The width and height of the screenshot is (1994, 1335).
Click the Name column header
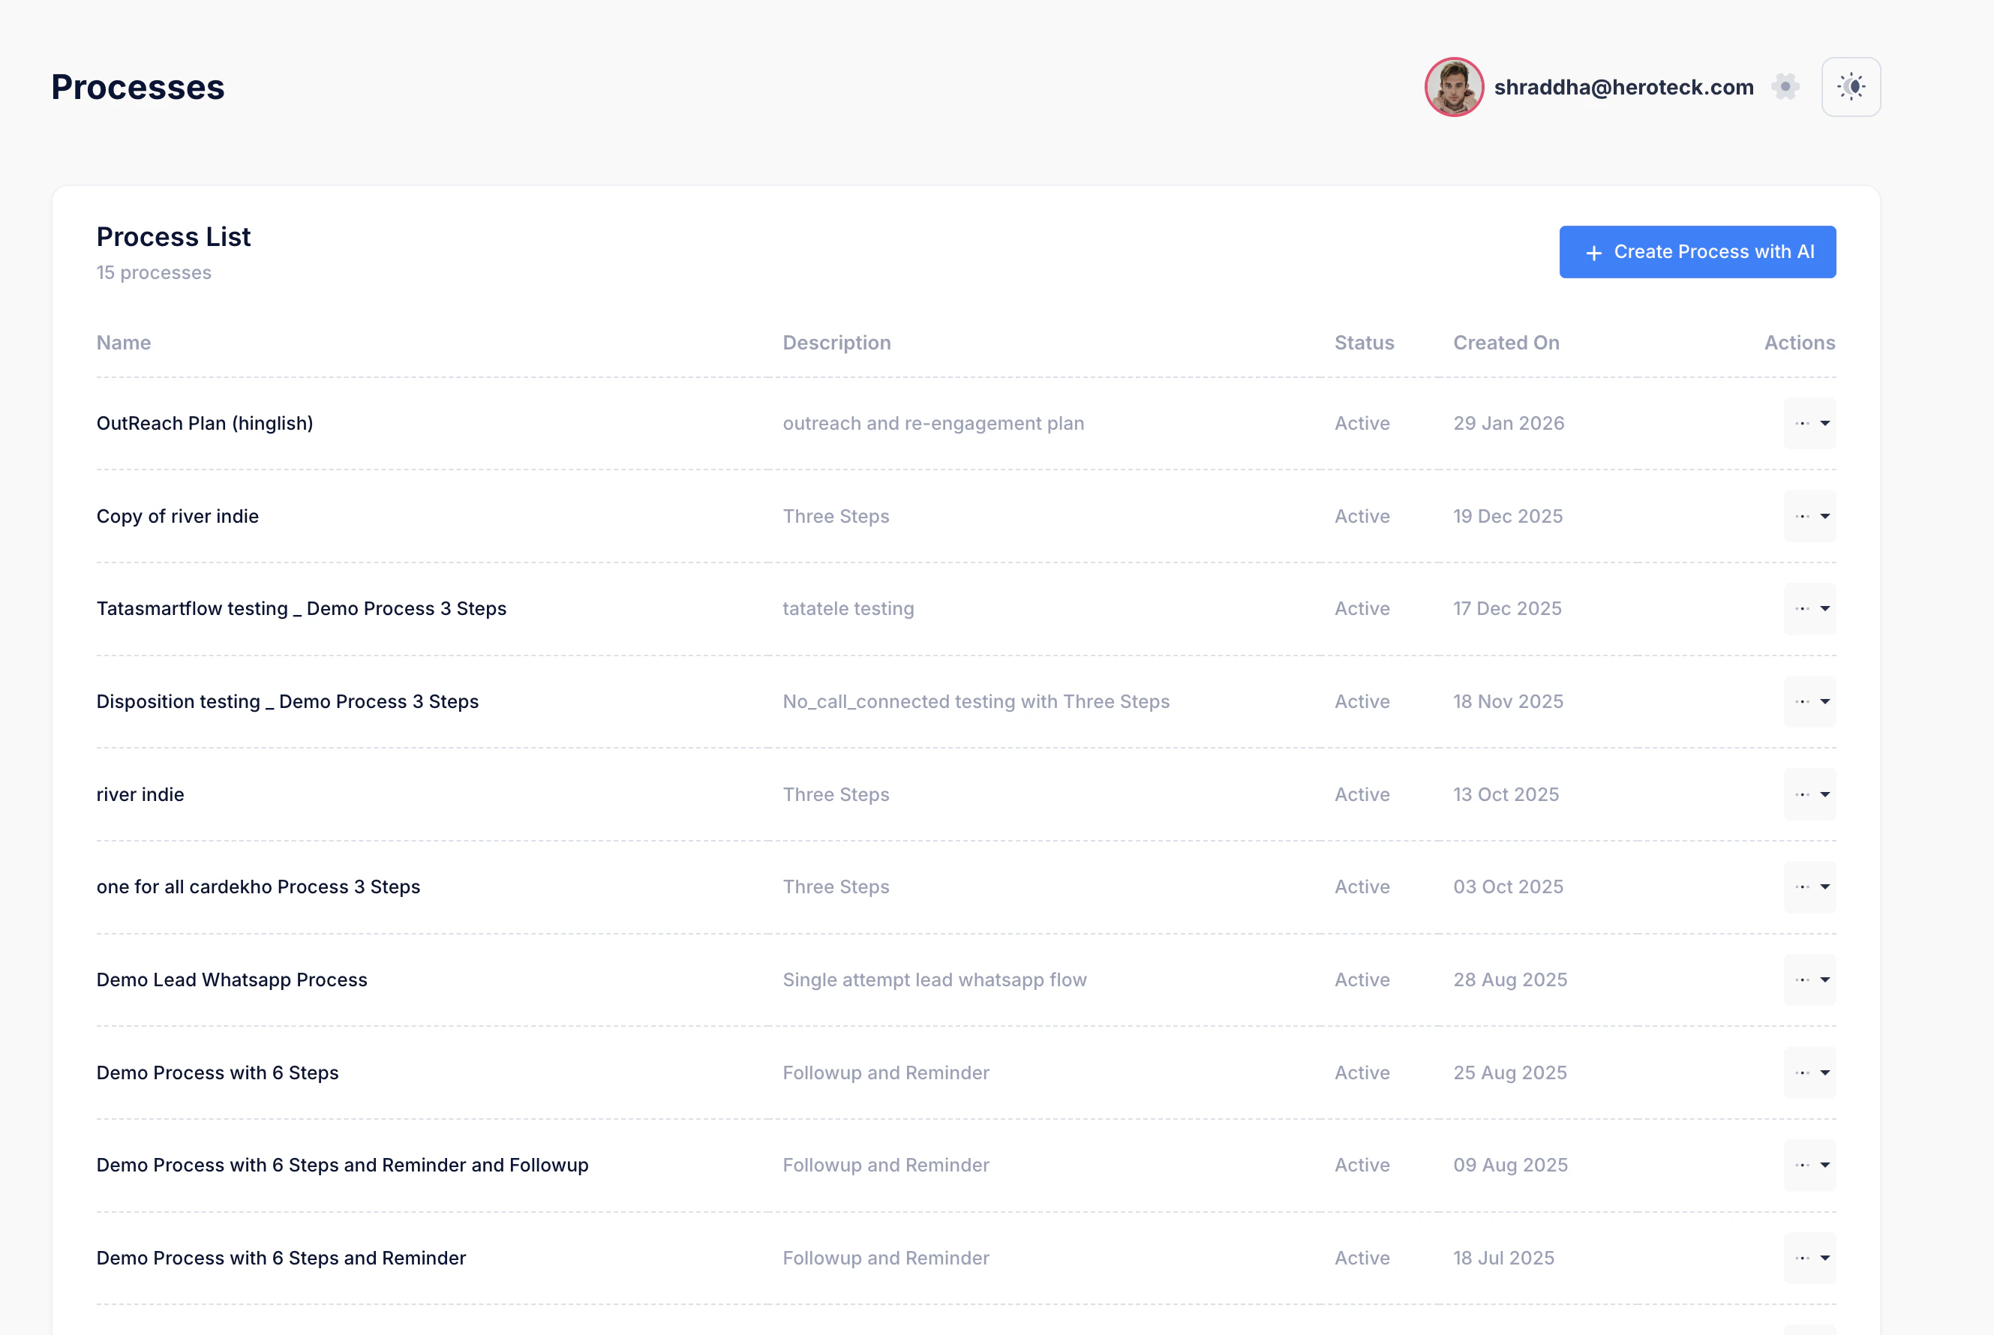(124, 343)
